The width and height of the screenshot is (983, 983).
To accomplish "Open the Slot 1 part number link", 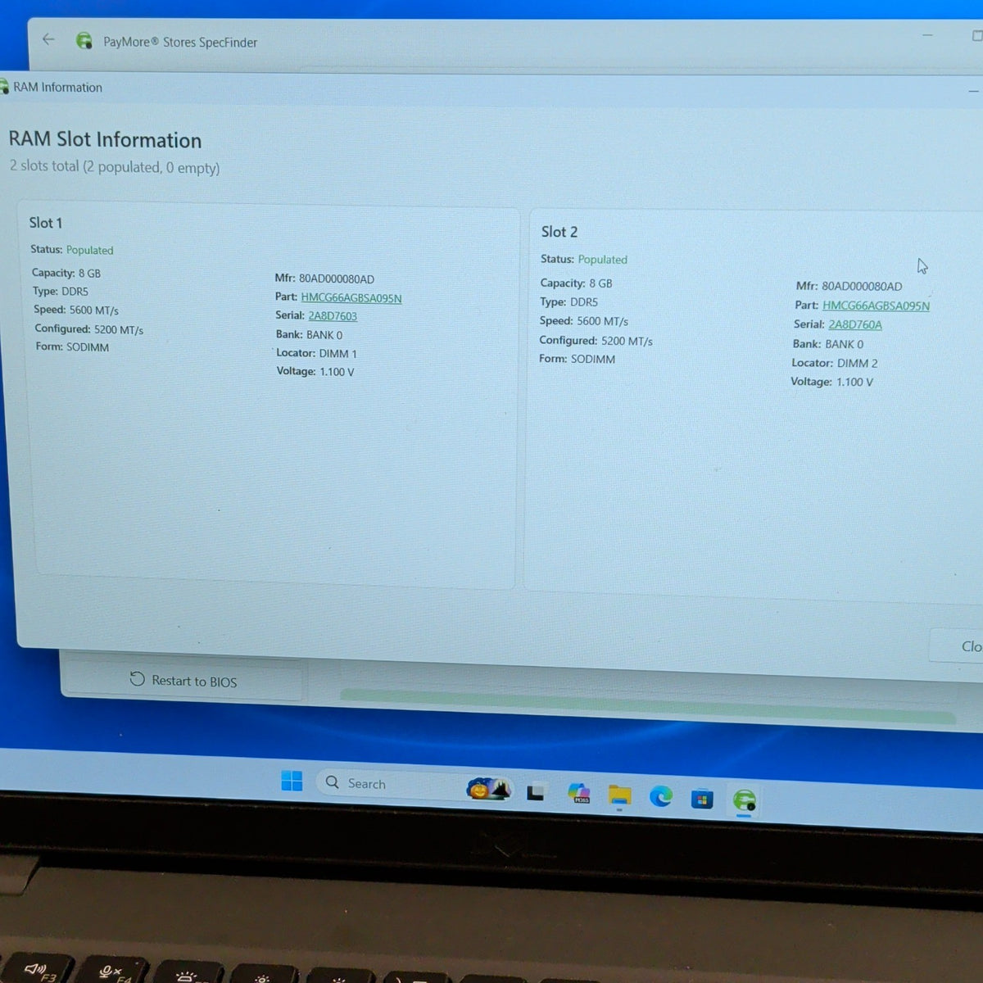I will 351,298.
